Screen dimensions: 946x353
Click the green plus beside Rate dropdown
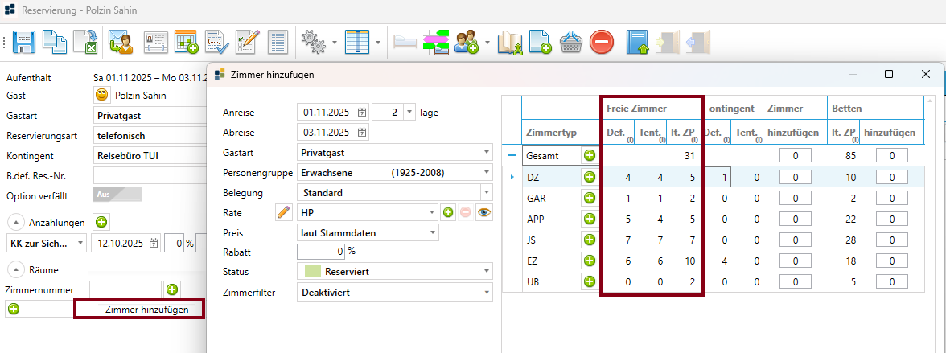click(x=448, y=212)
